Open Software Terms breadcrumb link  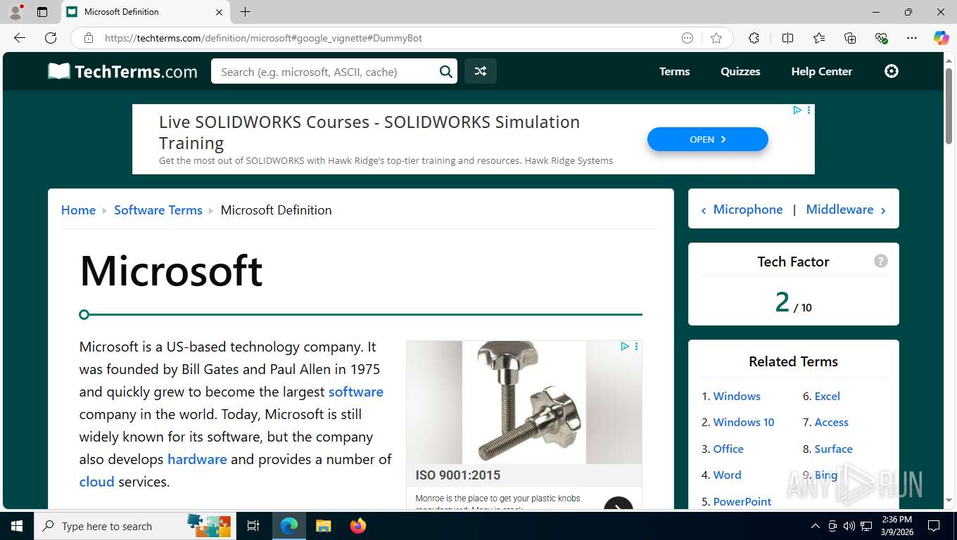(x=158, y=210)
